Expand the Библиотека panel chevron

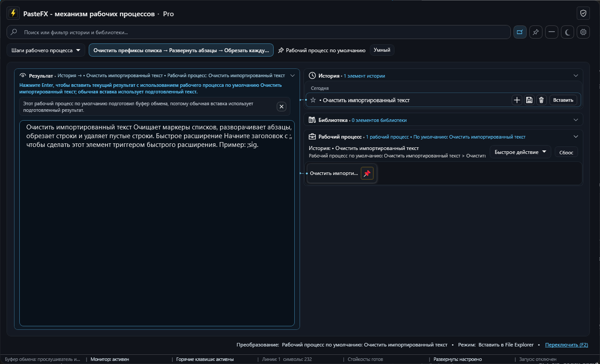(576, 120)
